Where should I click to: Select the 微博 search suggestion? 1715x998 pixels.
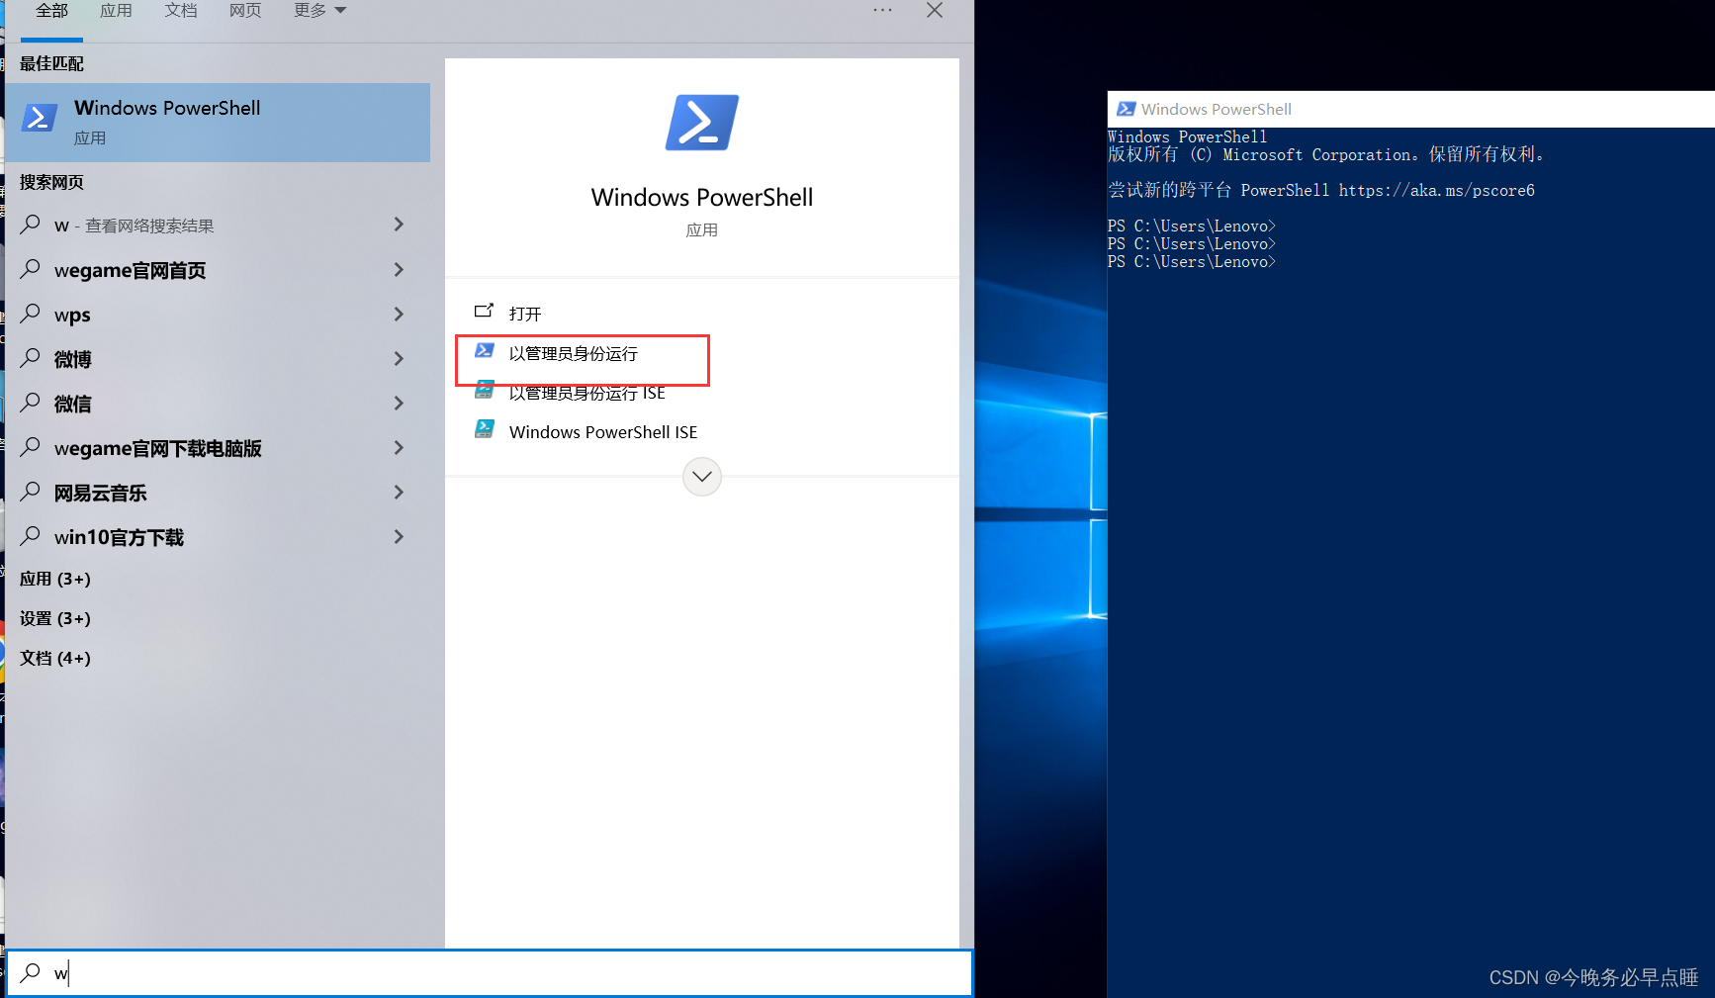point(218,358)
